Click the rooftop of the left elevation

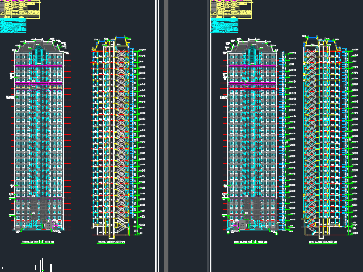point(39,44)
